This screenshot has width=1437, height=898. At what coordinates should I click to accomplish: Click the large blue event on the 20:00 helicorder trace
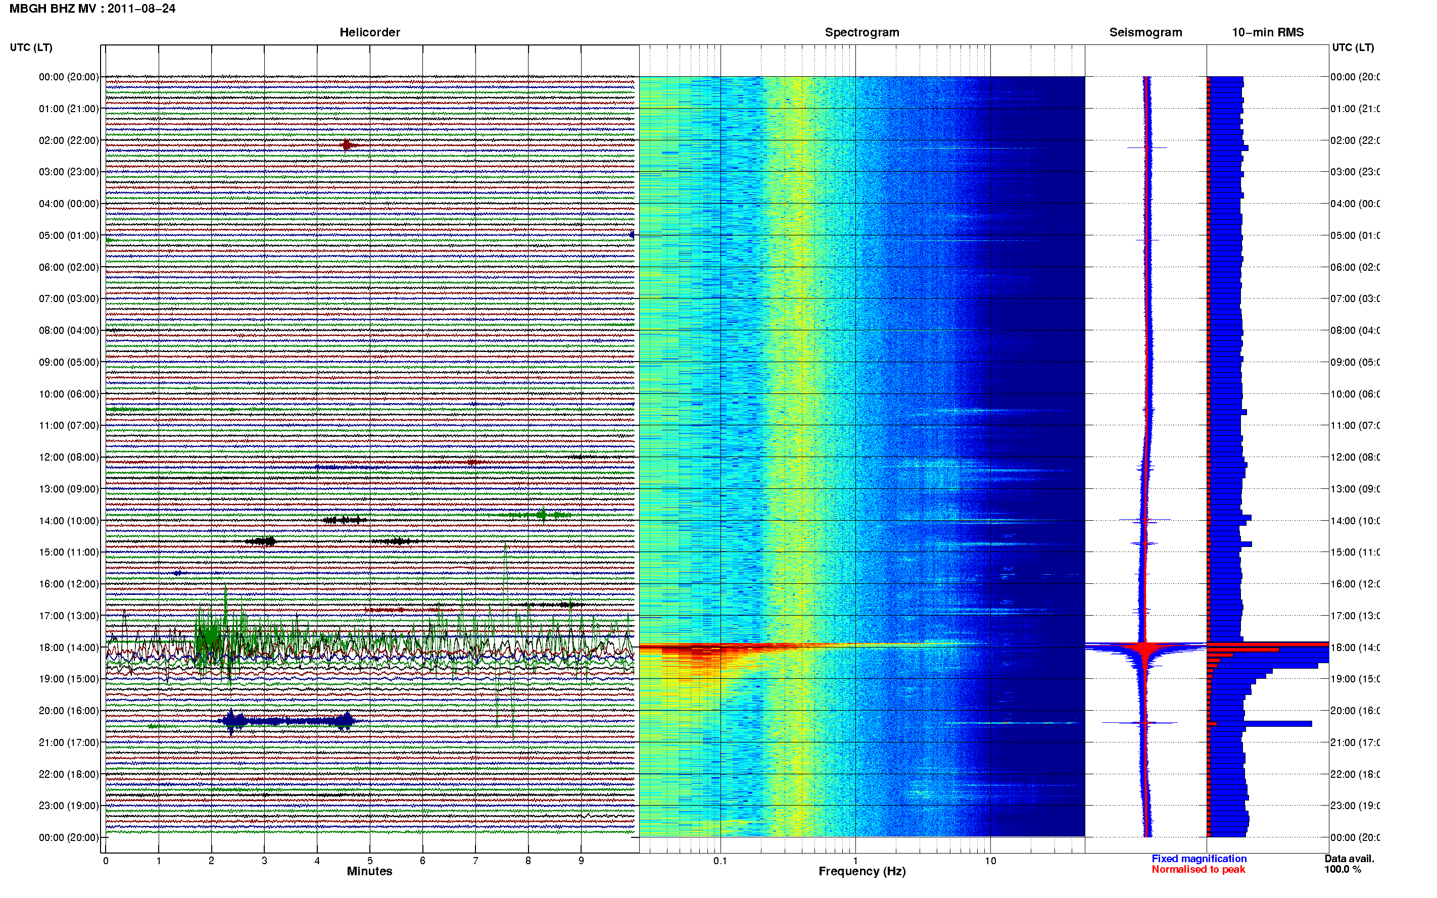[286, 722]
